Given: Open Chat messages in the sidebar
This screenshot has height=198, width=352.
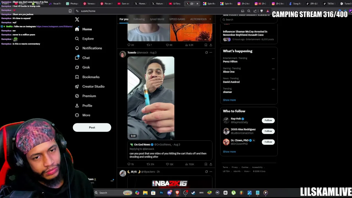Looking at the screenshot, I should pos(82,58).
